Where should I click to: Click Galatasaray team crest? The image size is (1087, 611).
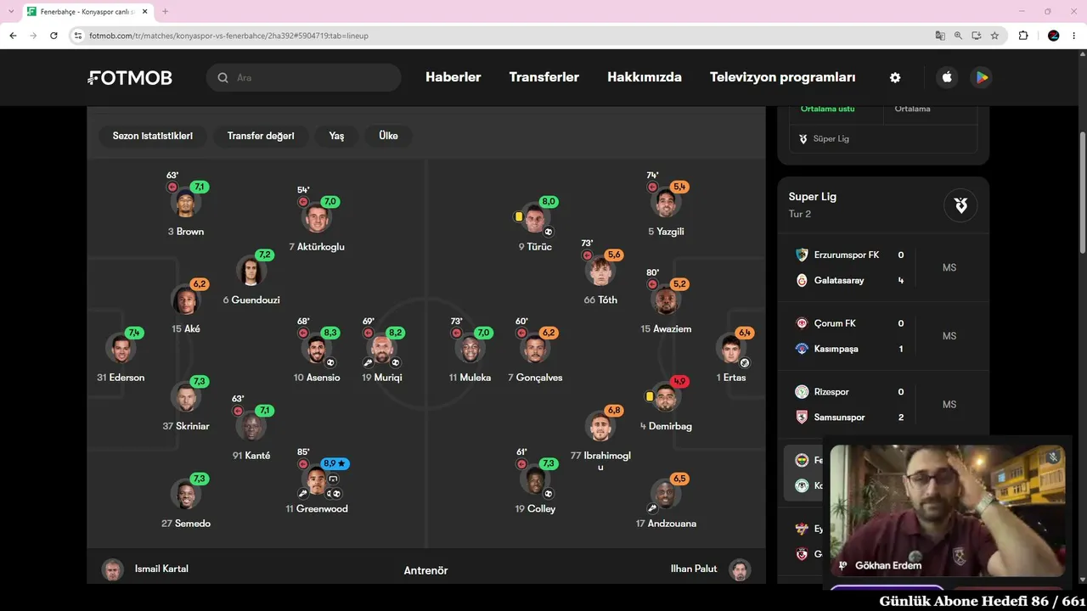pos(802,280)
